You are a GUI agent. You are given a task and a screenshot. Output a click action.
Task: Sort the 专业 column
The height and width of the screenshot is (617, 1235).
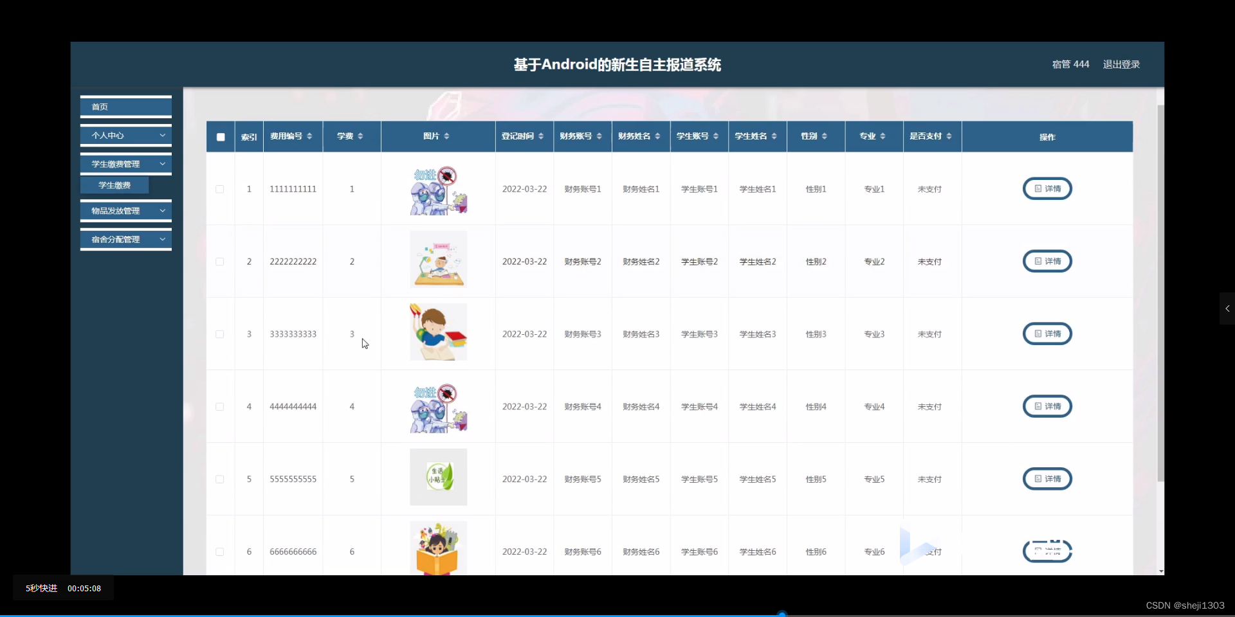point(884,136)
